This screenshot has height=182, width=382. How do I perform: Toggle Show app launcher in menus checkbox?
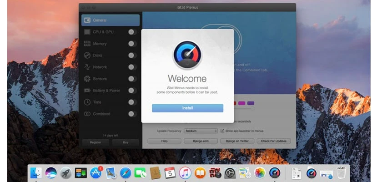pyautogui.click(x=222, y=131)
